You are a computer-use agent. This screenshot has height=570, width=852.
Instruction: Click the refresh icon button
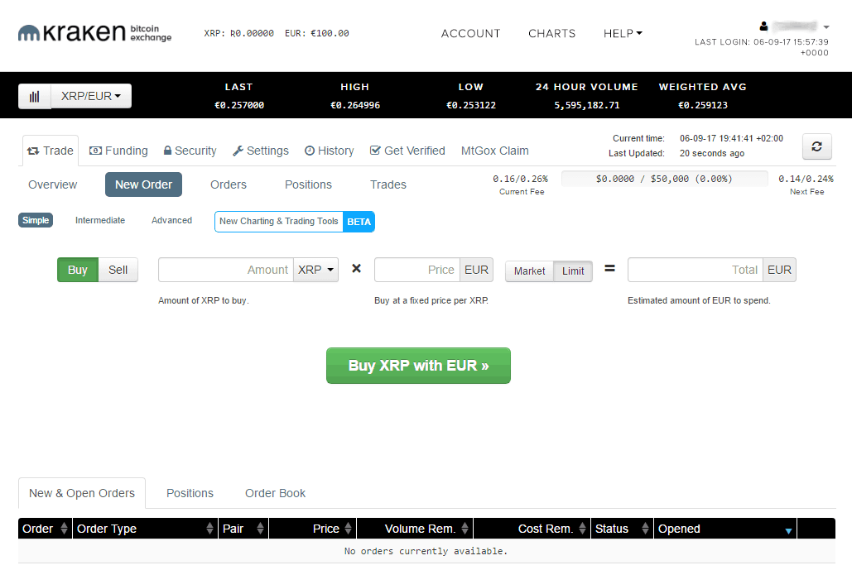[816, 146]
